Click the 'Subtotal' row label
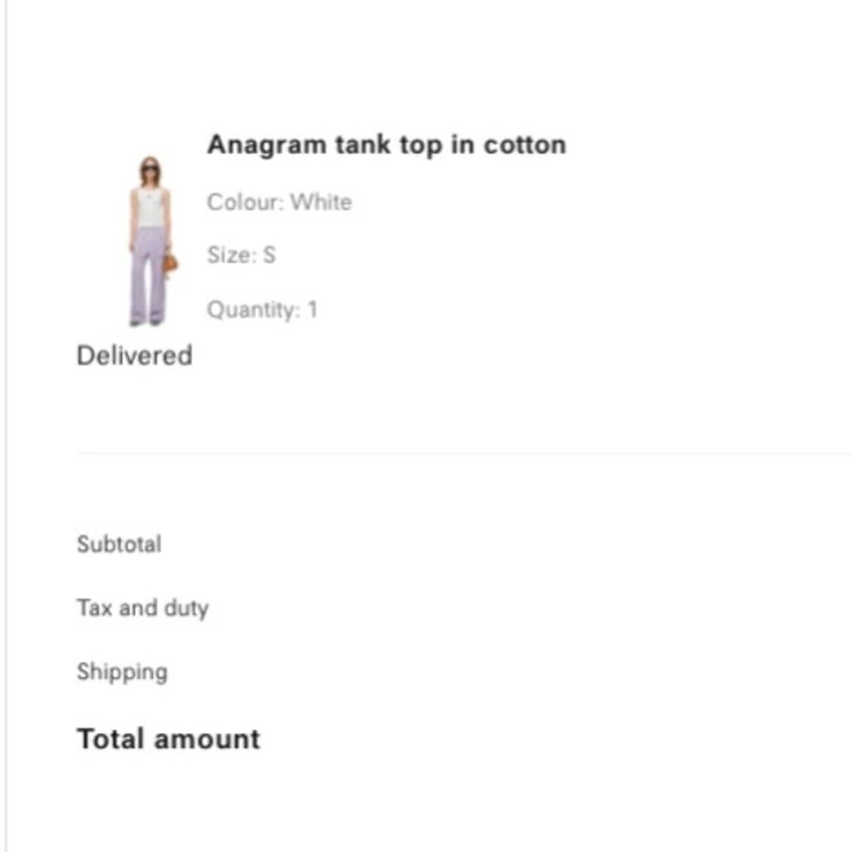Screen dimensions: 852x852 click(x=119, y=544)
